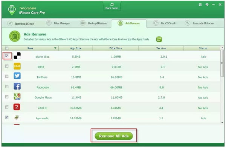Click the Ads status of piano tiles
Image resolution: width=226 pixels, height=148 pixels.
pos(203,57)
